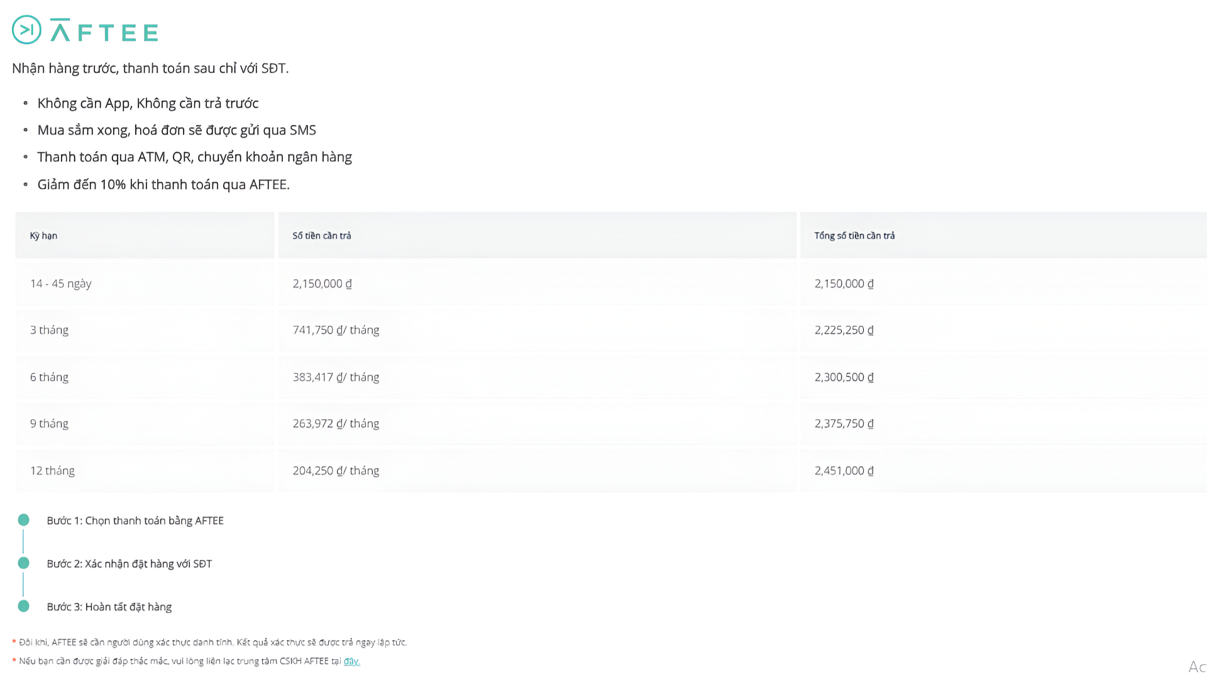
Task: Click Bước 3: Hoàn tất đặt hàng text
Action: pyautogui.click(x=109, y=607)
